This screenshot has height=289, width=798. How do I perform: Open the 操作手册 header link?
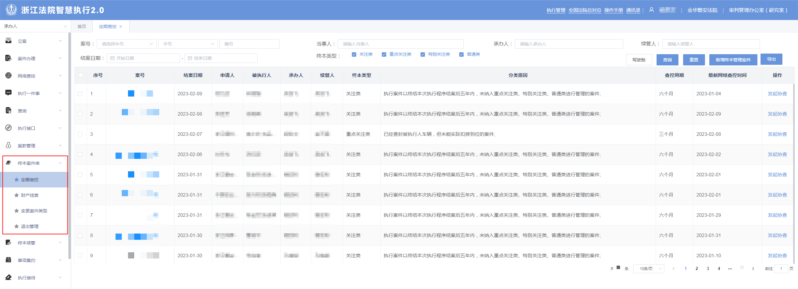613,10
